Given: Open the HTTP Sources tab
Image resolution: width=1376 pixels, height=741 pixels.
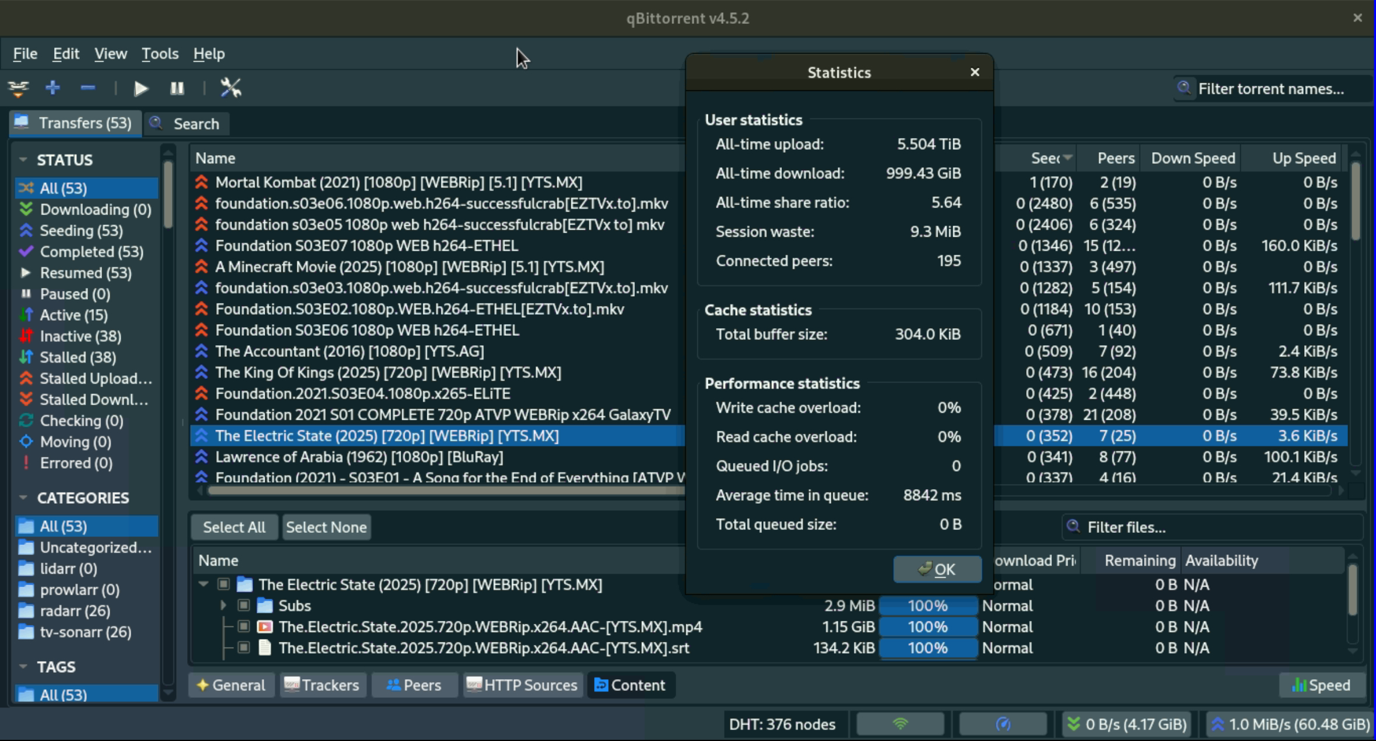Looking at the screenshot, I should 523,685.
